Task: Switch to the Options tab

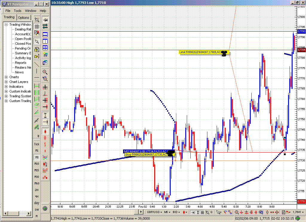Action: 24,17
